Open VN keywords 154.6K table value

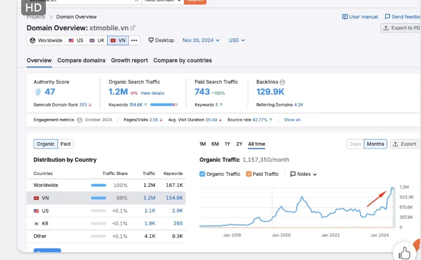(x=174, y=198)
